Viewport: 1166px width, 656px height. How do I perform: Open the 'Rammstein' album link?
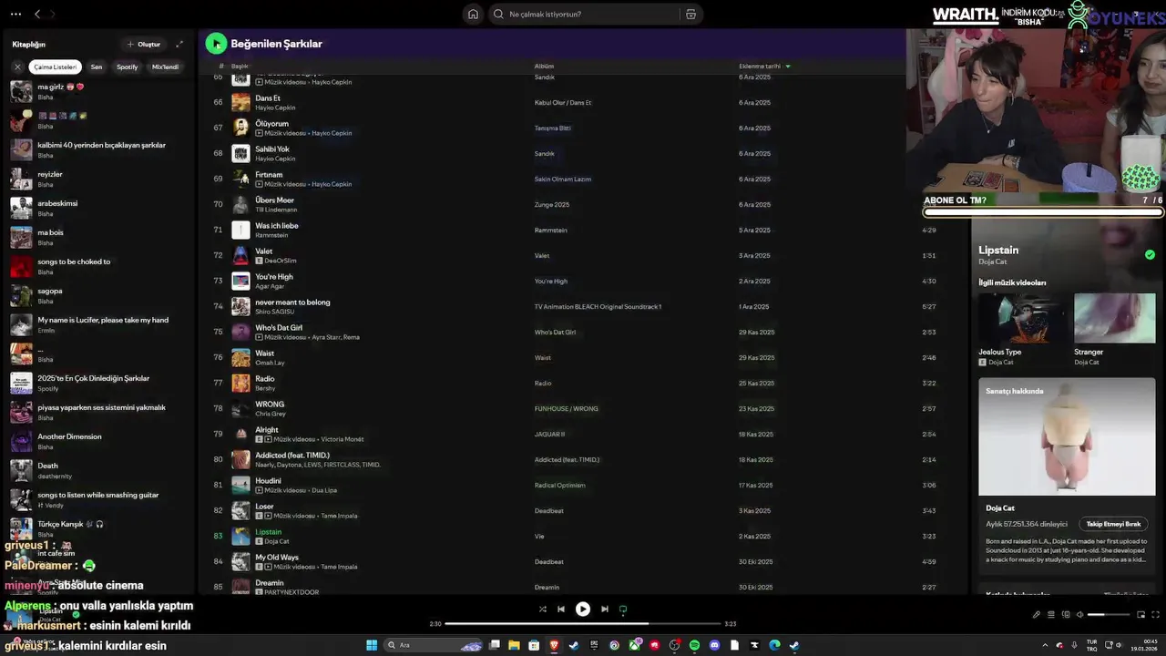tap(551, 230)
